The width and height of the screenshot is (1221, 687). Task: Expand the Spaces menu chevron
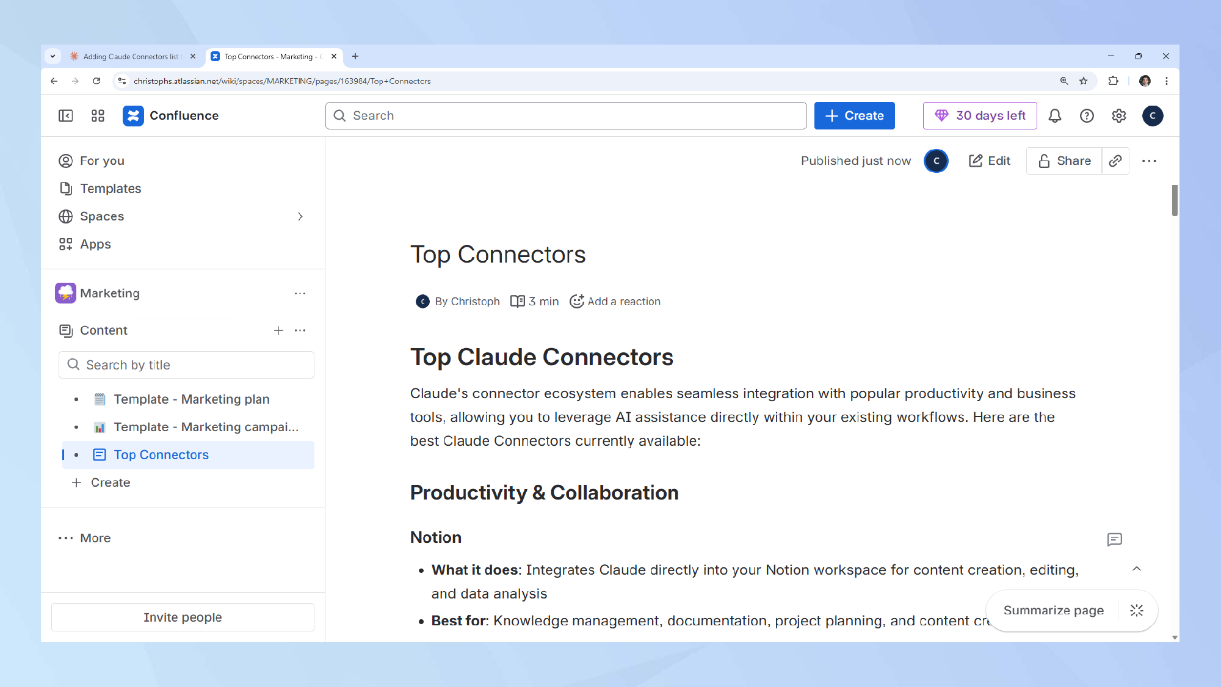point(300,216)
